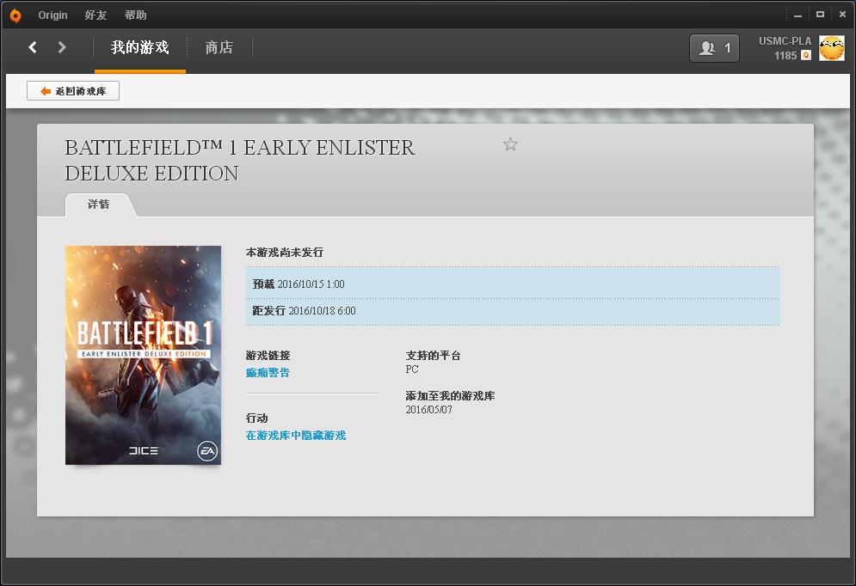Mark game as favorite with star

tap(510, 143)
